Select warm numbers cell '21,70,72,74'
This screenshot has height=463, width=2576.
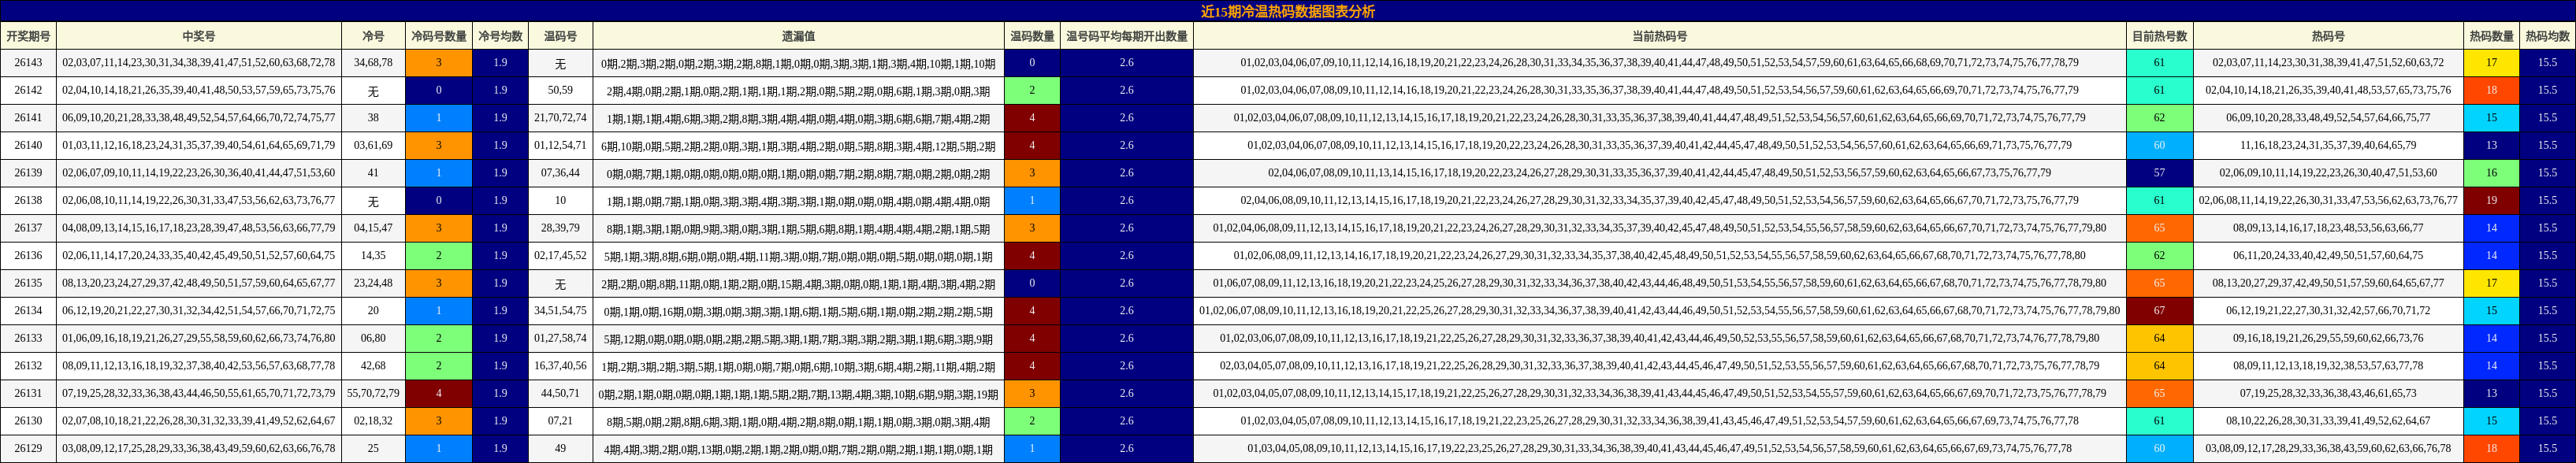coord(560,118)
